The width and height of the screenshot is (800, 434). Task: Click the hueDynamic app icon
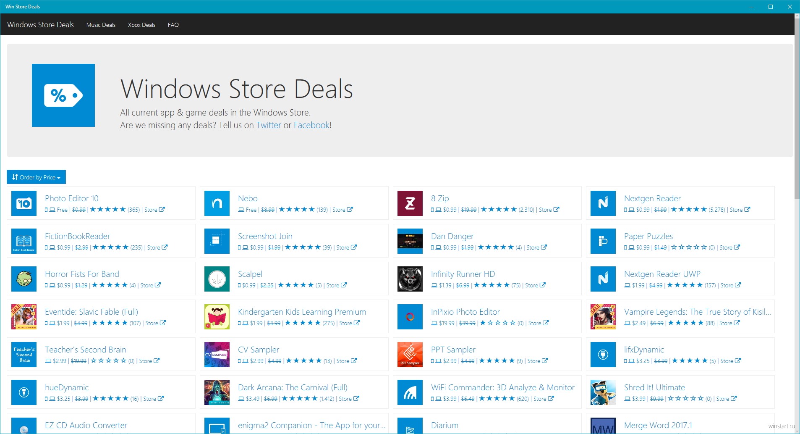24,392
